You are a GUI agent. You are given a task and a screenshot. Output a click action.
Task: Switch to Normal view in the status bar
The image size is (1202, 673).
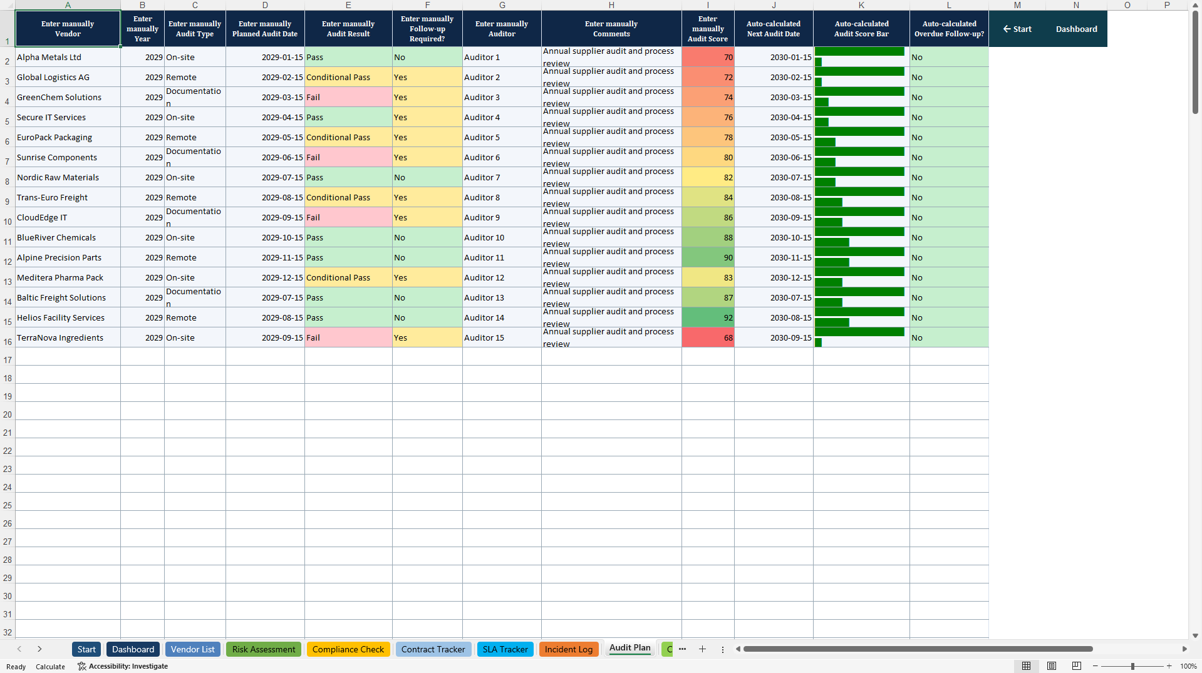tap(1026, 666)
